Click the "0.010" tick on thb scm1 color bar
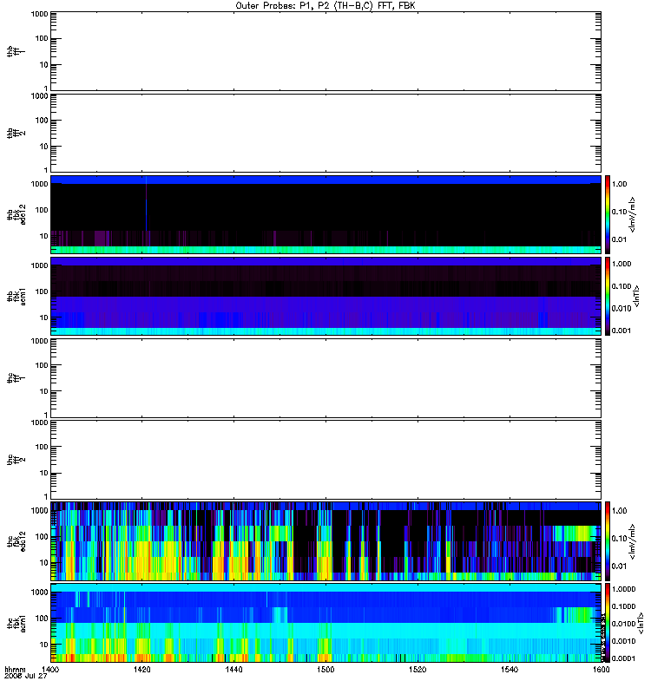The width and height of the screenshot is (651, 694). pos(621,309)
